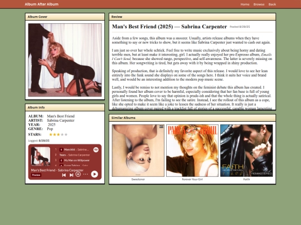Open the Spotify logo icon in player
Screen dimensions: 301x225
96,149
